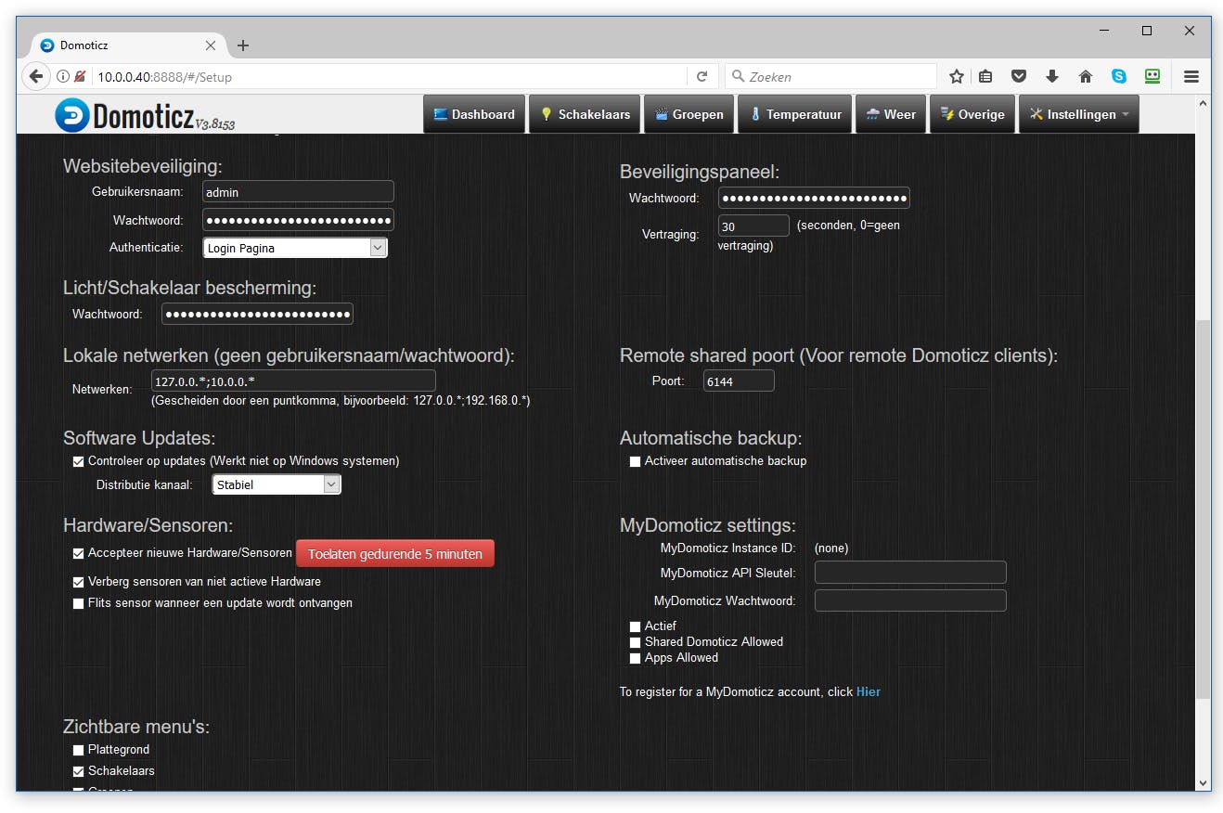Screen dimensions: 1223x813
Task: Open the Authenticatie dropdown
Action: (295, 248)
